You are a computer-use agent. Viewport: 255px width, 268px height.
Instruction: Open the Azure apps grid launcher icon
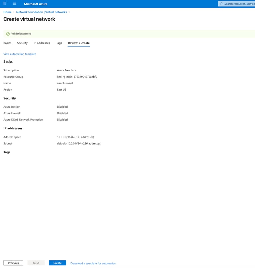(4, 3)
